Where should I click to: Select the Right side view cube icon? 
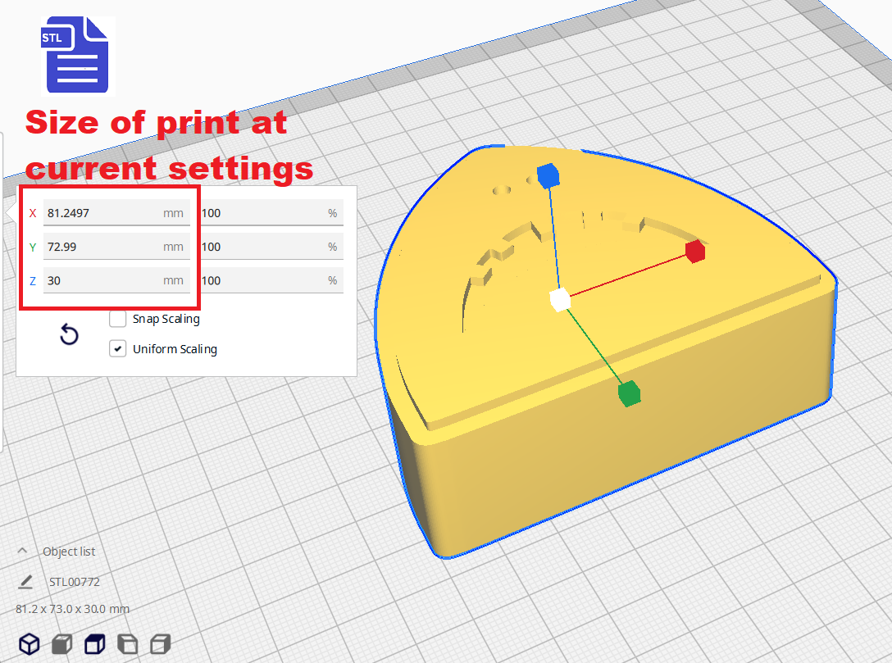click(x=161, y=644)
